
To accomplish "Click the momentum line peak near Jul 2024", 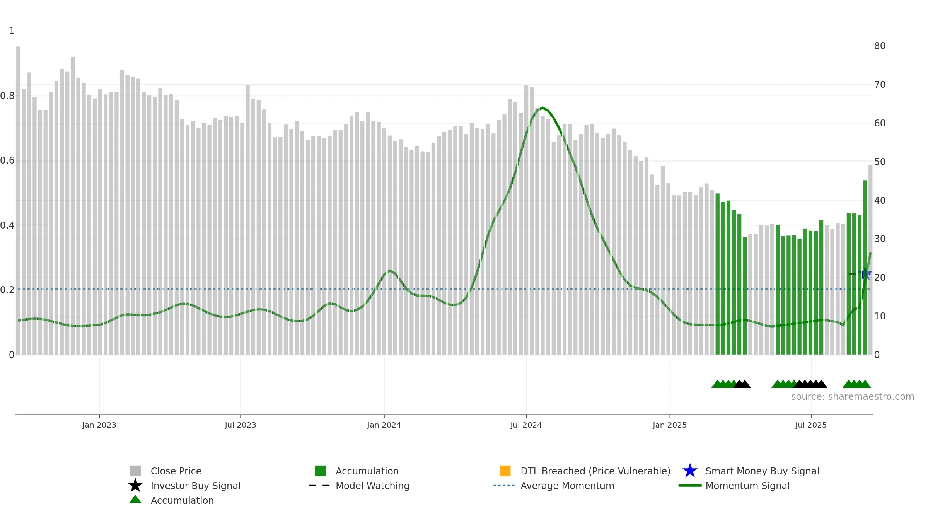I will (x=542, y=108).
